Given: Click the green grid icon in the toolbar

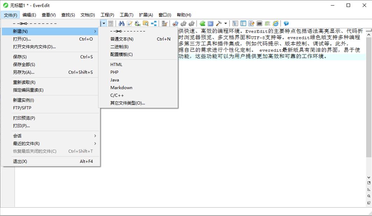Looking at the screenshot, I should pyautogui.click(x=267, y=23).
